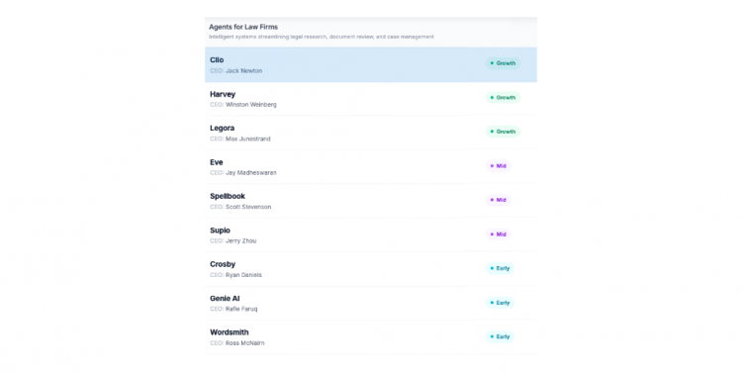Click the Early badge beside Genie AI

point(500,303)
